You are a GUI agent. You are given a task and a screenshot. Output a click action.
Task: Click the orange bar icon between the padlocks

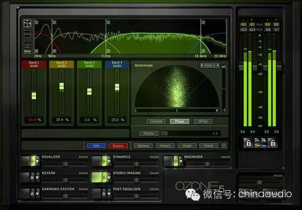(257, 146)
